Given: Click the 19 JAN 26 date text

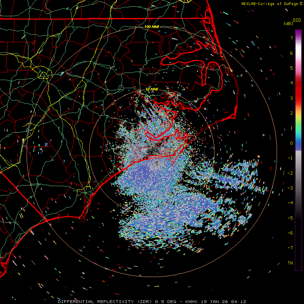Looking at the screenshot, I should coord(214,302).
